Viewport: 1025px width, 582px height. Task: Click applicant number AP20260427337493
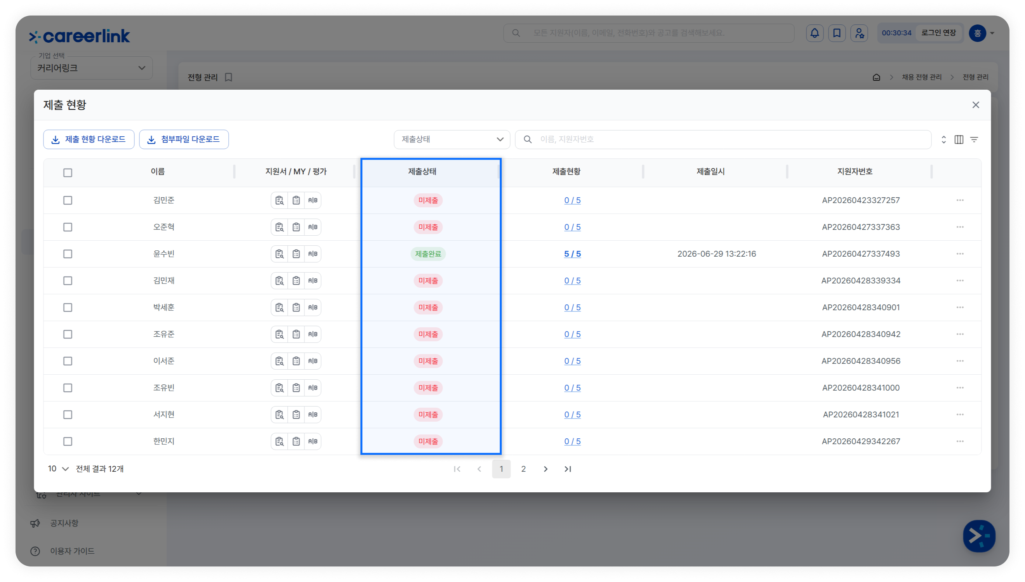point(861,254)
